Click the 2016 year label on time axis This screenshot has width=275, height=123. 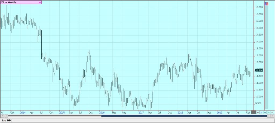coord(102,112)
